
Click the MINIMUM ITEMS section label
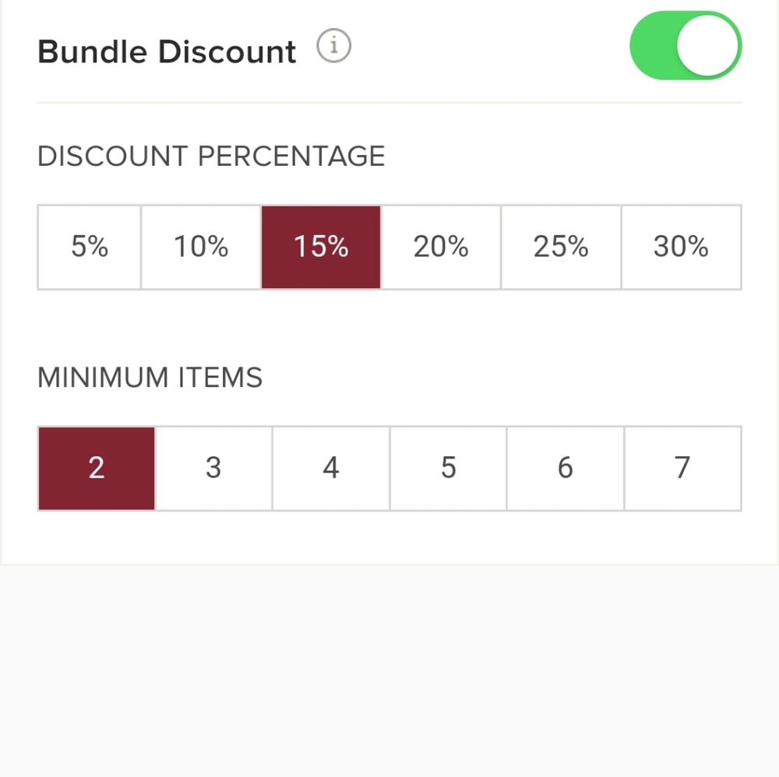point(150,378)
